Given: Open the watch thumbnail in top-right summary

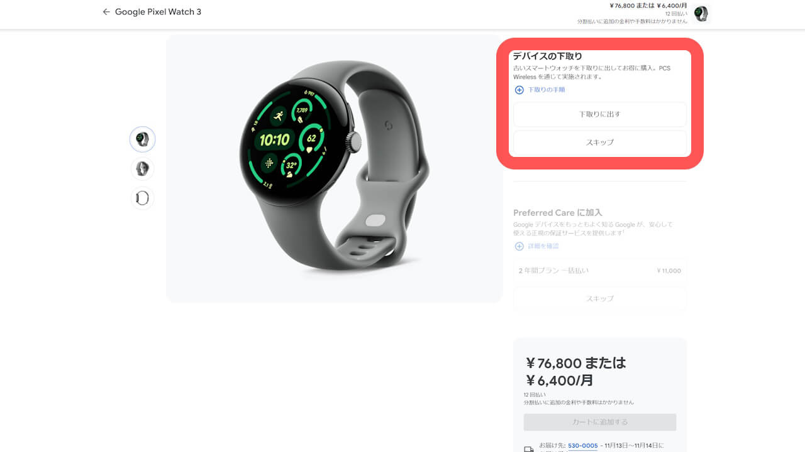Looking at the screenshot, I should (701, 14).
